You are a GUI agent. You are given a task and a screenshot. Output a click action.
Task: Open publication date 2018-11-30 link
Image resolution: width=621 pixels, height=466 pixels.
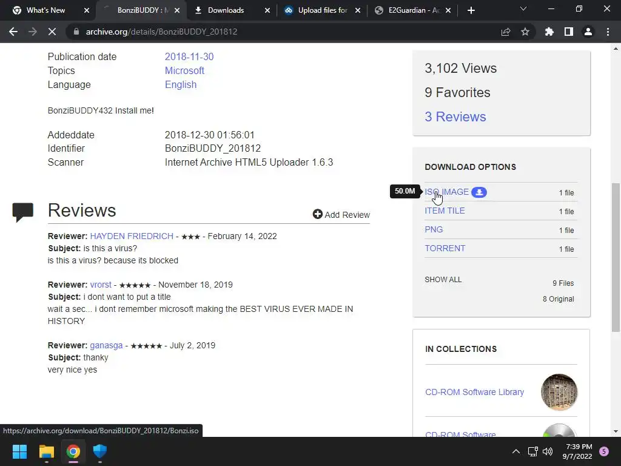click(189, 56)
